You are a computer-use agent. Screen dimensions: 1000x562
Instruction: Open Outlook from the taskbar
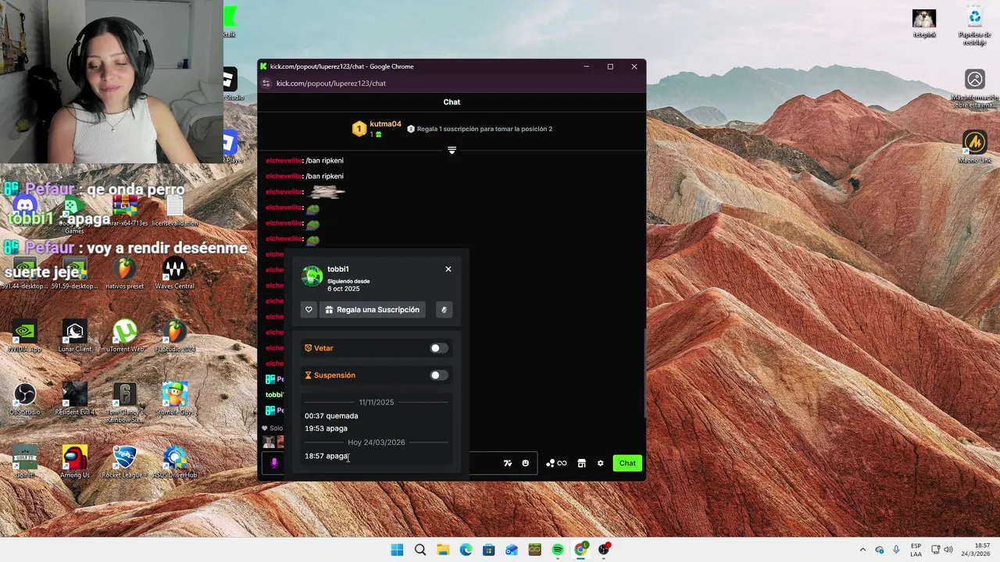512,550
